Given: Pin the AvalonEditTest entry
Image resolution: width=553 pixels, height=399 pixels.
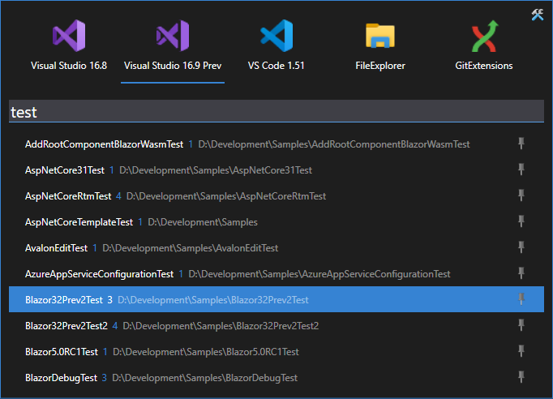Looking at the screenshot, I should (521, 247).
